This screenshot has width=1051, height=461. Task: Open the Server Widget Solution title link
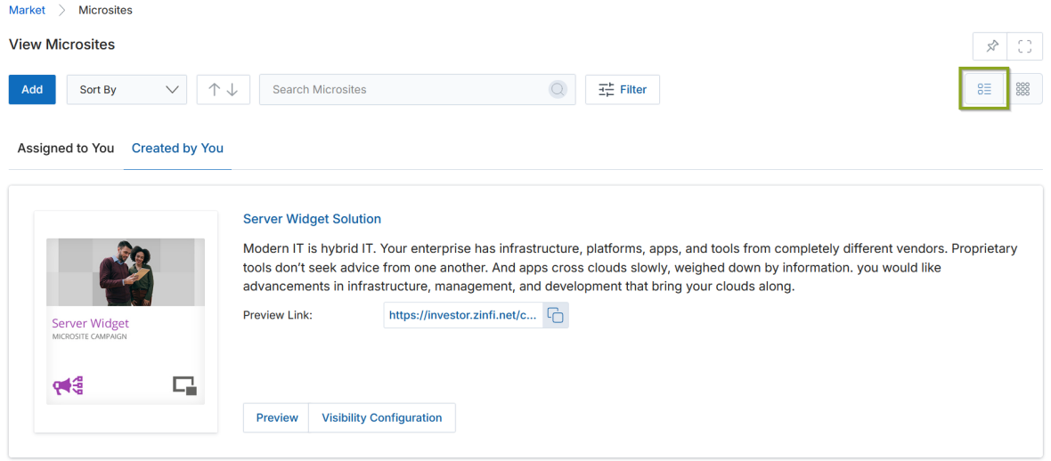(312, 218)
